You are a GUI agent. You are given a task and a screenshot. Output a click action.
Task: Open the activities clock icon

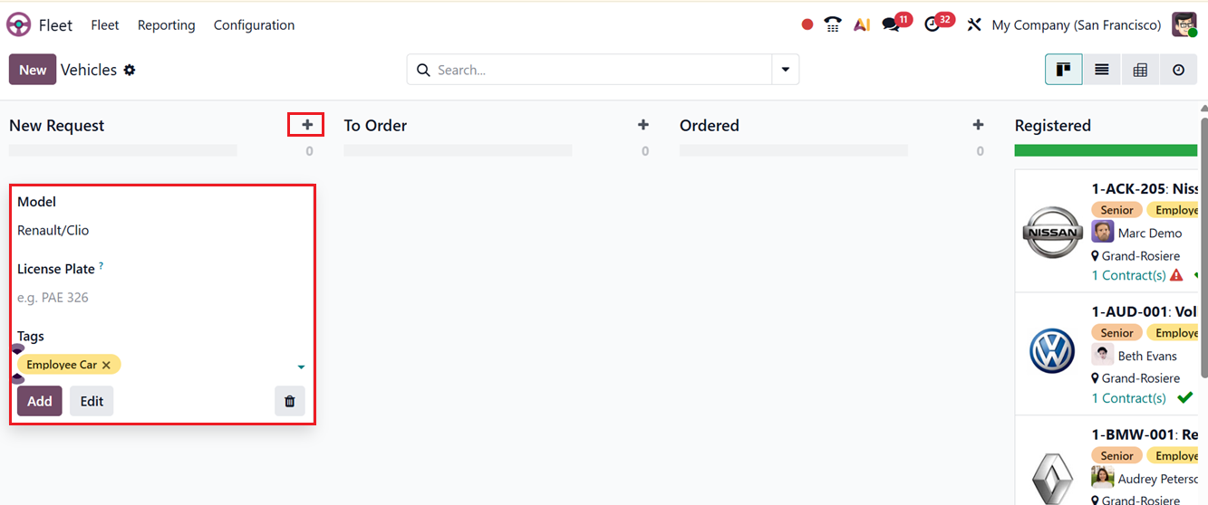933,25
